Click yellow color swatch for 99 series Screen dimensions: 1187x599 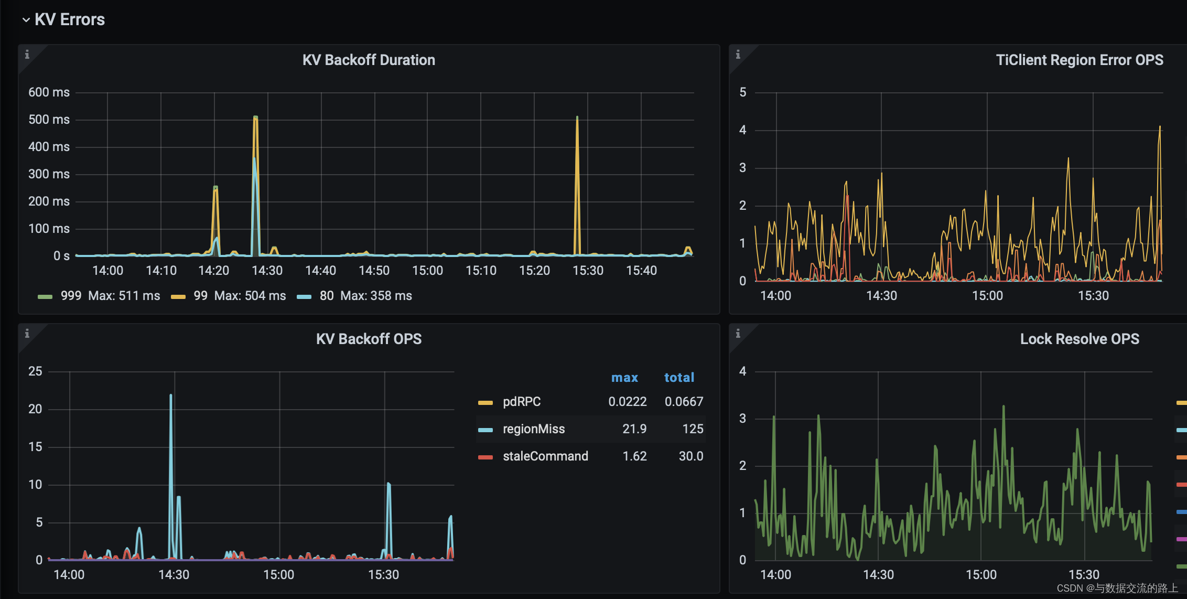pyautogui.click(x=178, y=297)
